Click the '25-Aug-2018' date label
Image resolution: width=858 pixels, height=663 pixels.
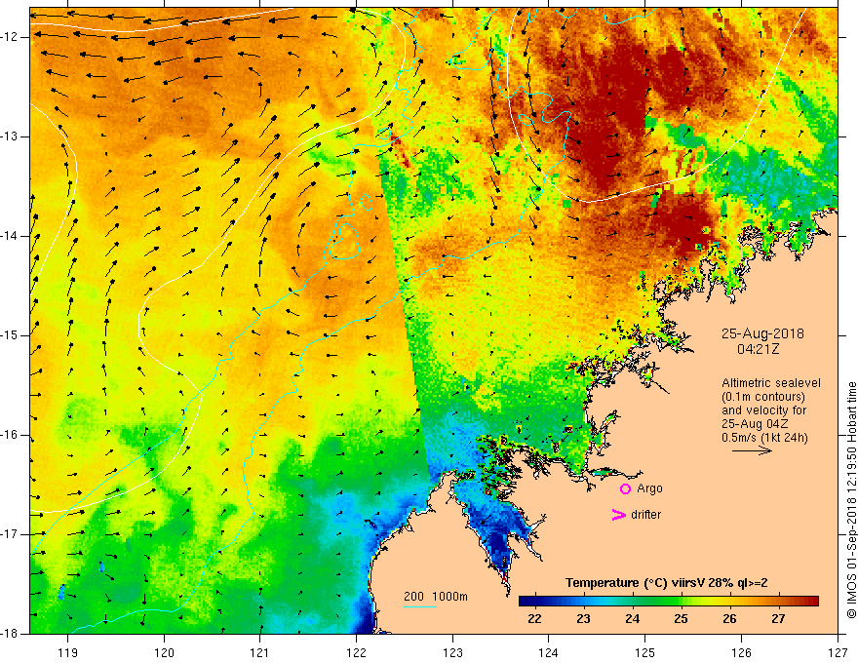click(x=762, y=333)
